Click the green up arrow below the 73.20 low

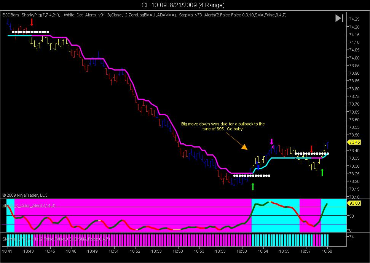253,186
